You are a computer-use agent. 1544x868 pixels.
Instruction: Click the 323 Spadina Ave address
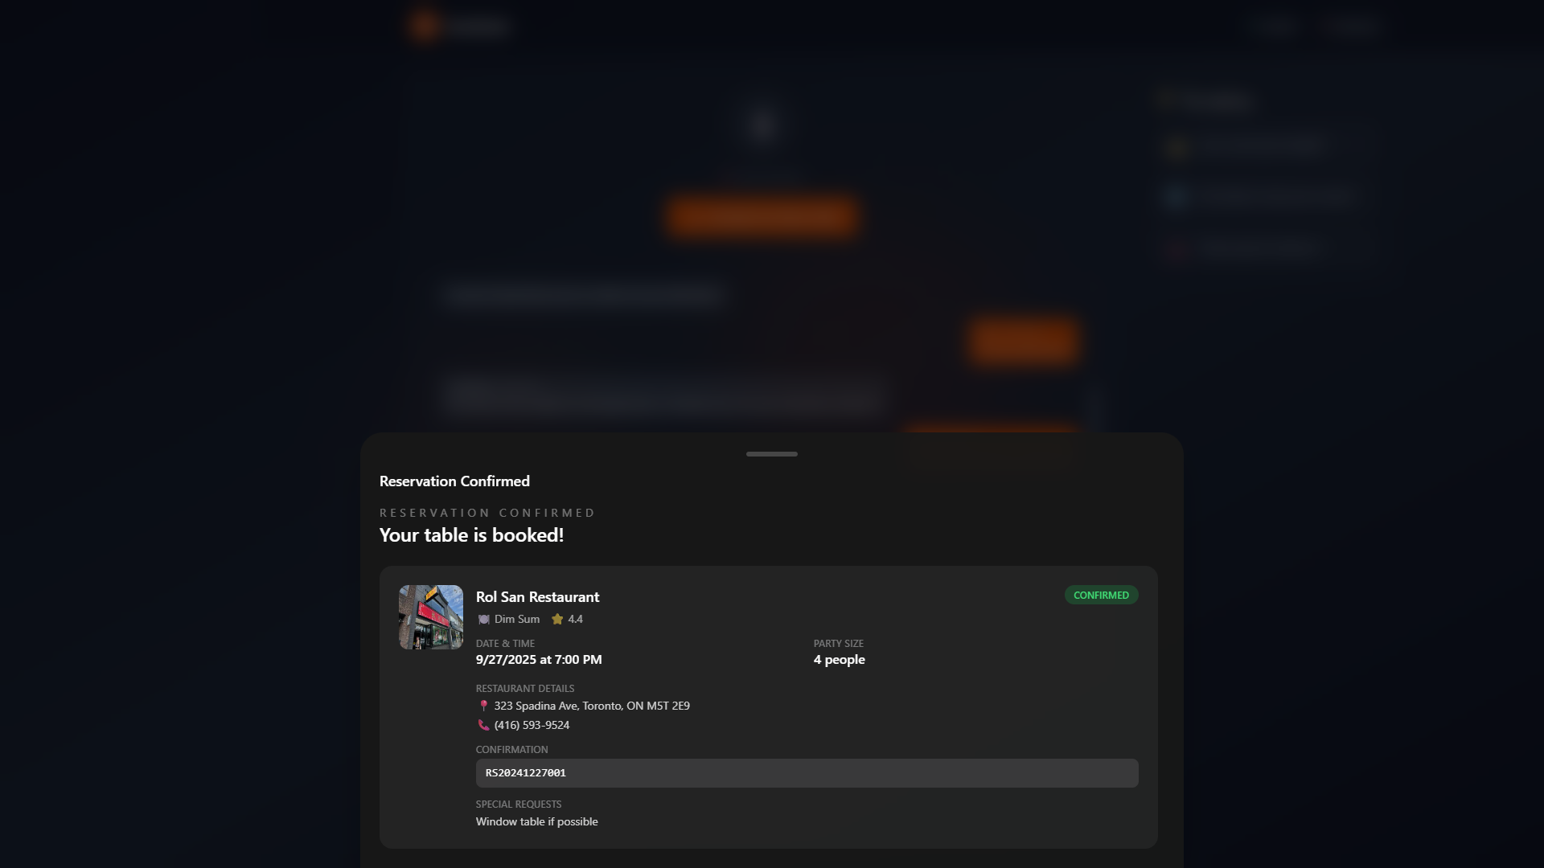pos(592,706)
